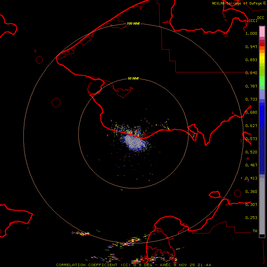This screenshot has height=267, width=267.
Task: Click the 0.840 scale value
Action: tap(251, 73)
